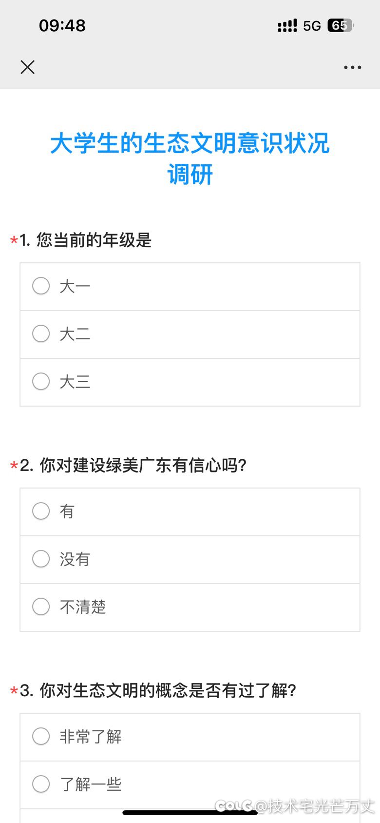Image resolution: width=380 pixels, height=823 pixels.
Task: Tap the survey title 大学生的生态文明意识状况调研
Action: point(190,159)
